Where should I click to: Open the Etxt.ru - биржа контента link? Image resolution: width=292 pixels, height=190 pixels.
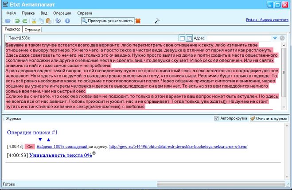267,20
